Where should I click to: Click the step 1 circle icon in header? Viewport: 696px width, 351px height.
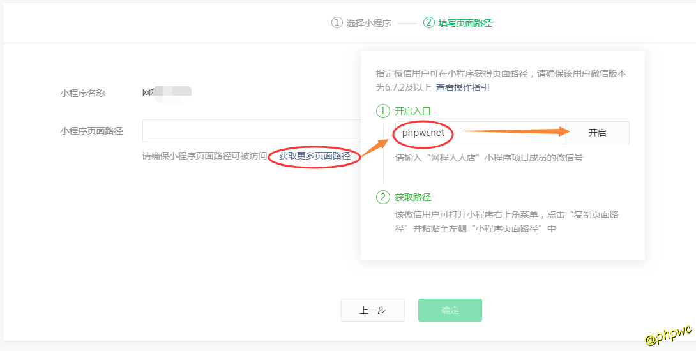pyautogui.click(x=337, y=23)
